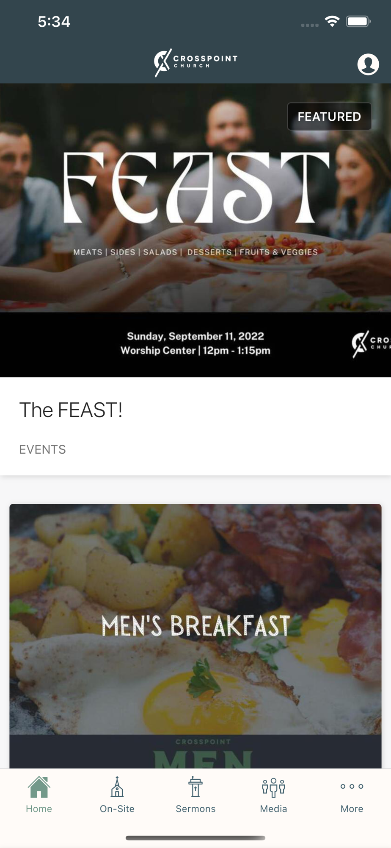Switch to the Media tab label
The height and width of the screenshot is (848, 391).
[x=273, y=809]
